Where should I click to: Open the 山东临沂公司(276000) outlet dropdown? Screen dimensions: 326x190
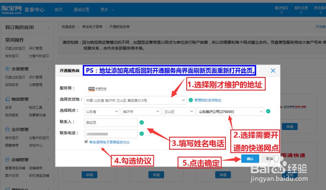[230, 112]
